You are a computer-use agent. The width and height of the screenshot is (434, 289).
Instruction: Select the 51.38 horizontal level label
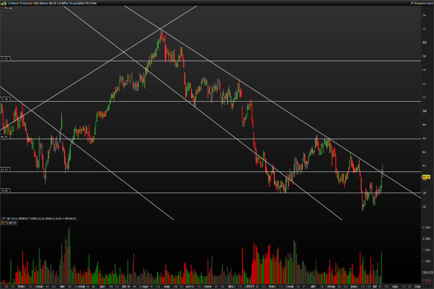(5, 99)
